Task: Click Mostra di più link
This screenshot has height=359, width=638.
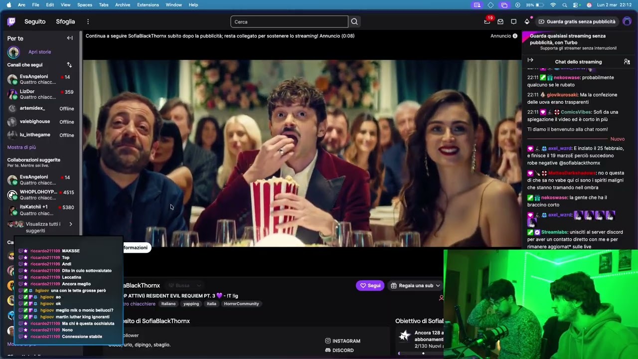Action: [21, 147]
